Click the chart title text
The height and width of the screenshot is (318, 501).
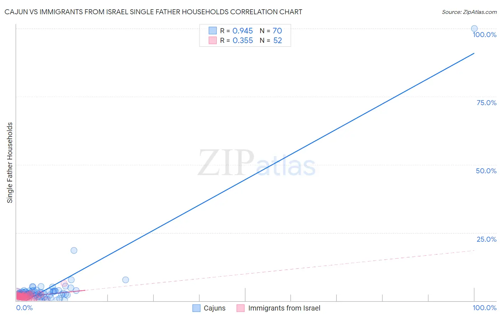[x=153, y=12]
